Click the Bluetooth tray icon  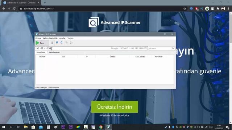pyautogui.click(x=173, y=127)
